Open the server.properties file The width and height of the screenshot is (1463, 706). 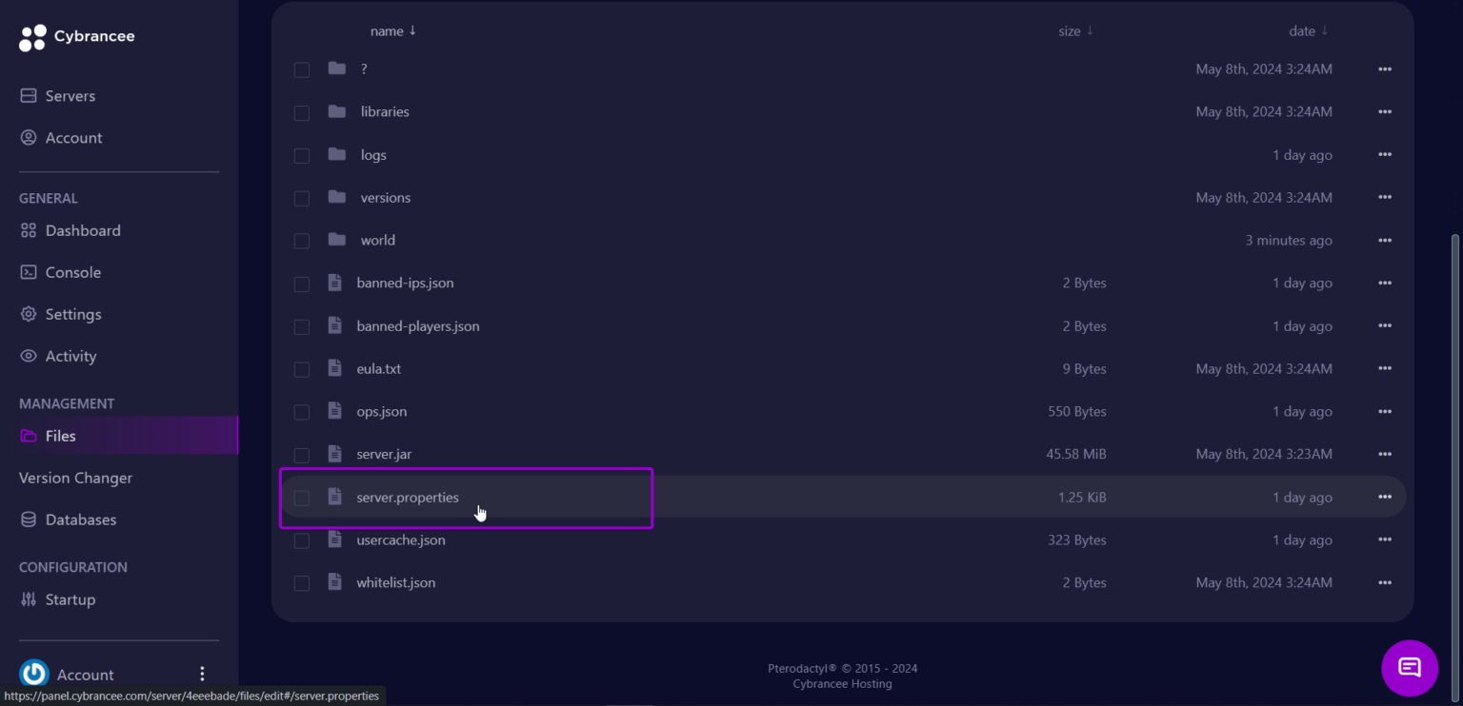[408, 497]
